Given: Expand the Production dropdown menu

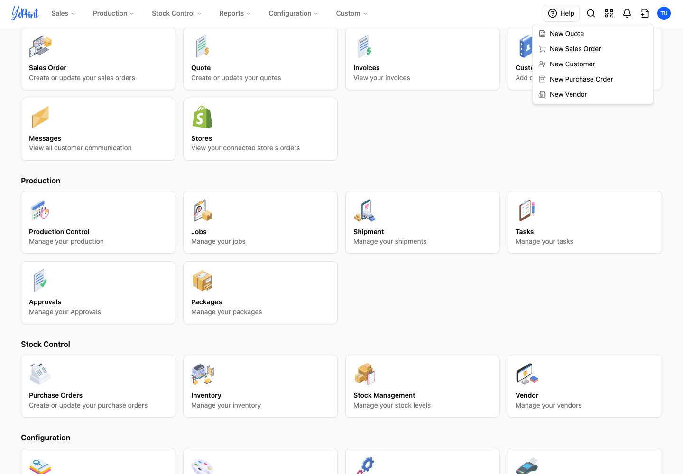Looking at the screenshot, I should click(113, 13).
